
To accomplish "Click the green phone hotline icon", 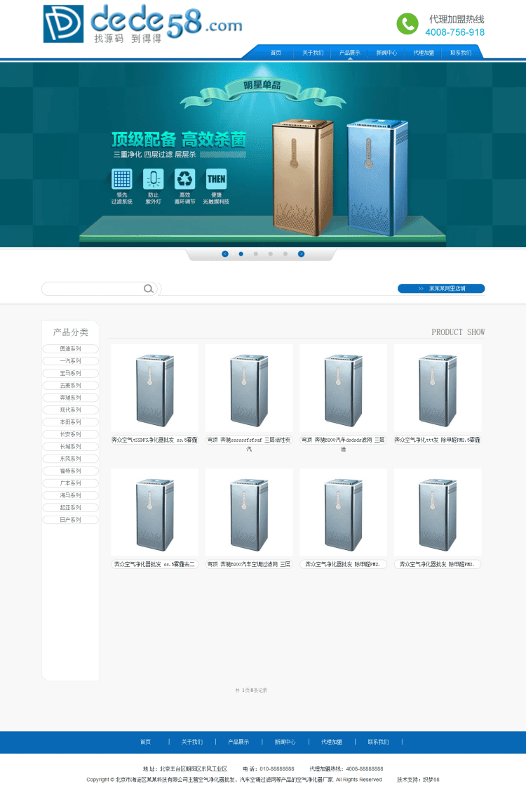I will coord(407,24).
